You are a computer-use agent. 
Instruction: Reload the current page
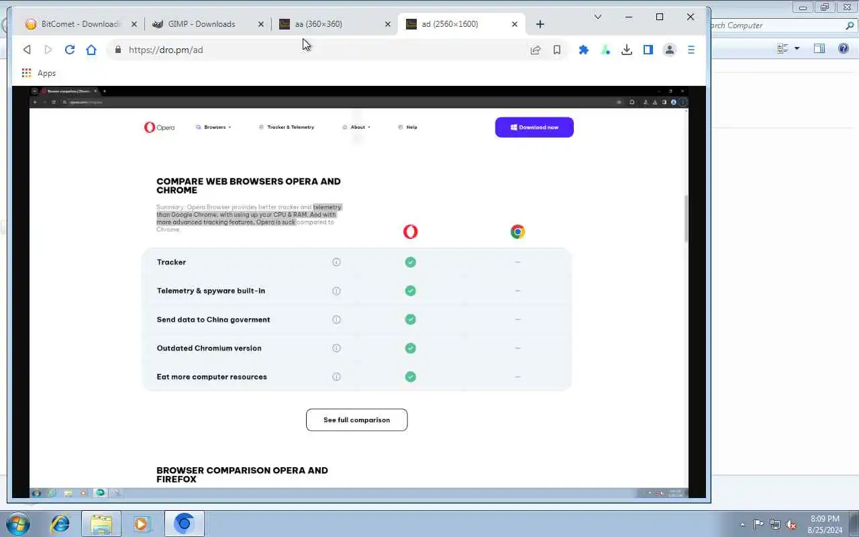70,50
